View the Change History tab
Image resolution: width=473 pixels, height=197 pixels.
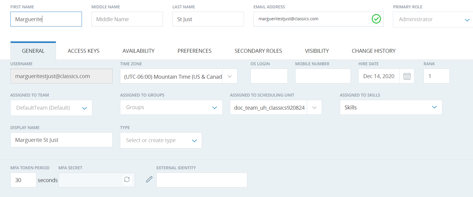374,51
